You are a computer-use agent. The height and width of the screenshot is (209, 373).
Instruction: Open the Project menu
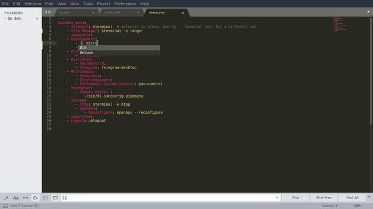(x=104, y=4)
